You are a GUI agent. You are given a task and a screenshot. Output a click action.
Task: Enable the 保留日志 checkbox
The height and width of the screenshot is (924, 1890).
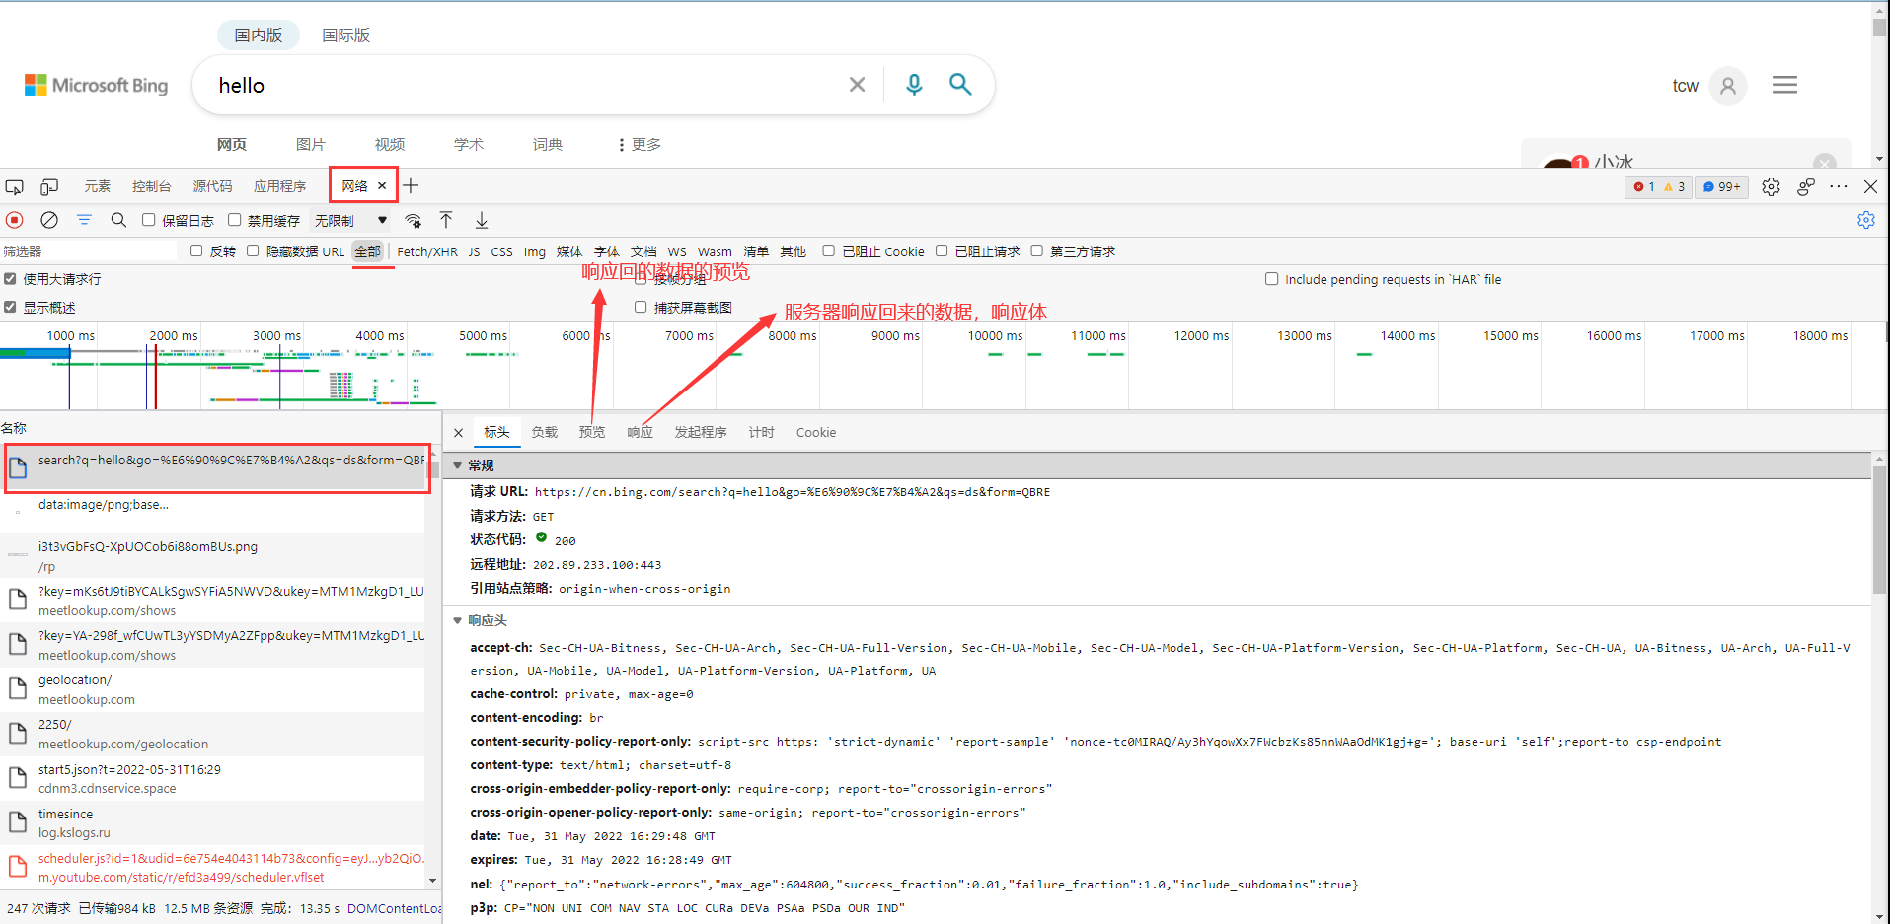pyautogui.click(x=149, y=220)
